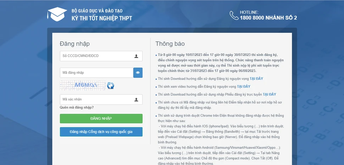Viewport: 344px width, 165px height.
Task: Select the Mã xác nhận text box
Action: pyautogui.click(x=96, y=100)
